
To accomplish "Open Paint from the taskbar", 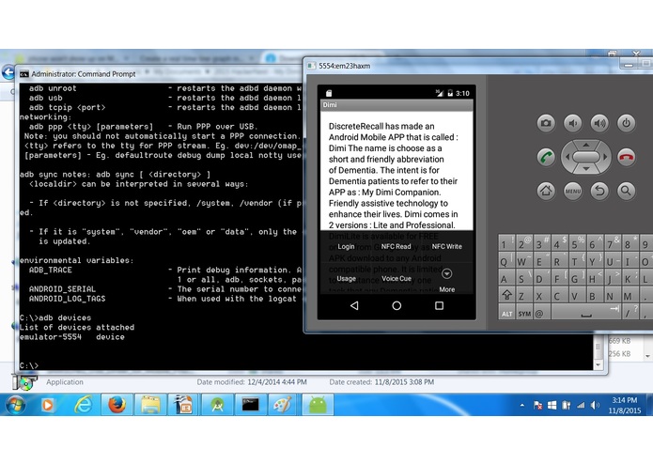I will [283, 405].
